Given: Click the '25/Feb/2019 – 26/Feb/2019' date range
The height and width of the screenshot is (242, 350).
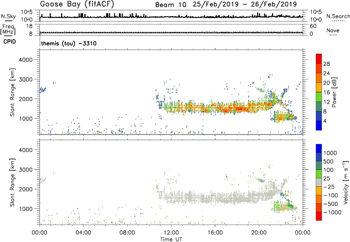Looking at the screenshot, I should point(245,4).
